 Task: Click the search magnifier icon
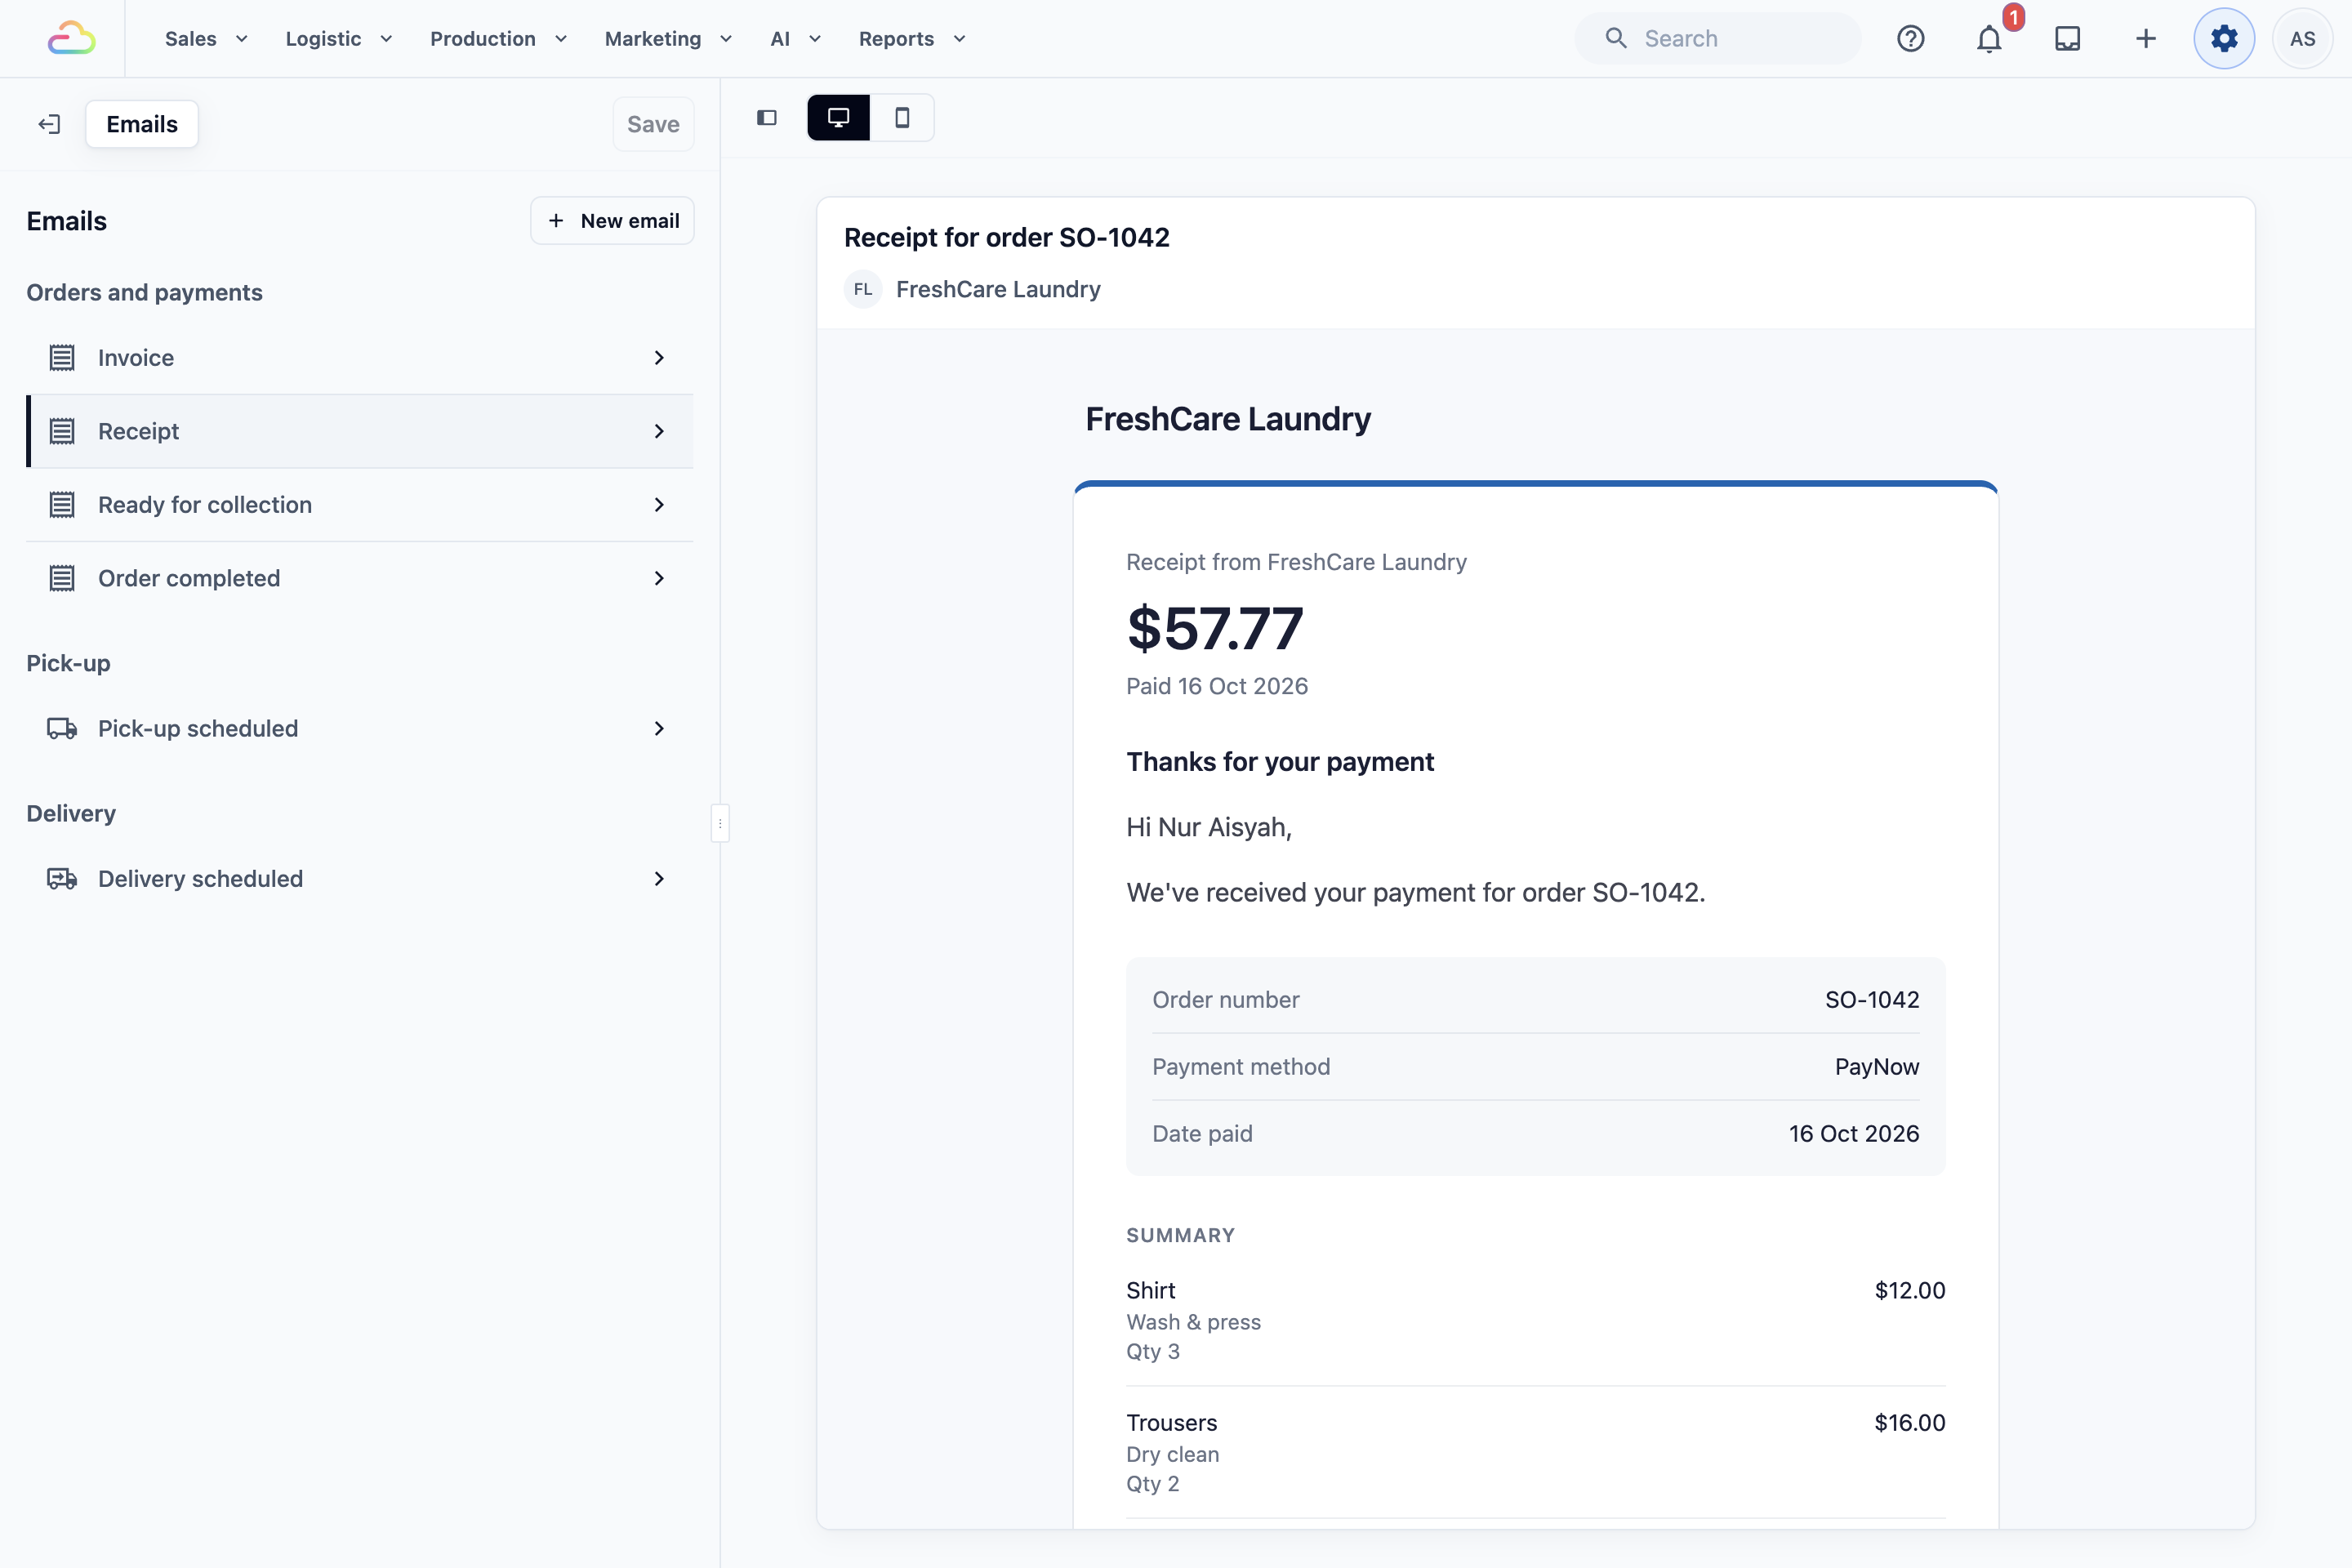(x=1616, y=38)
